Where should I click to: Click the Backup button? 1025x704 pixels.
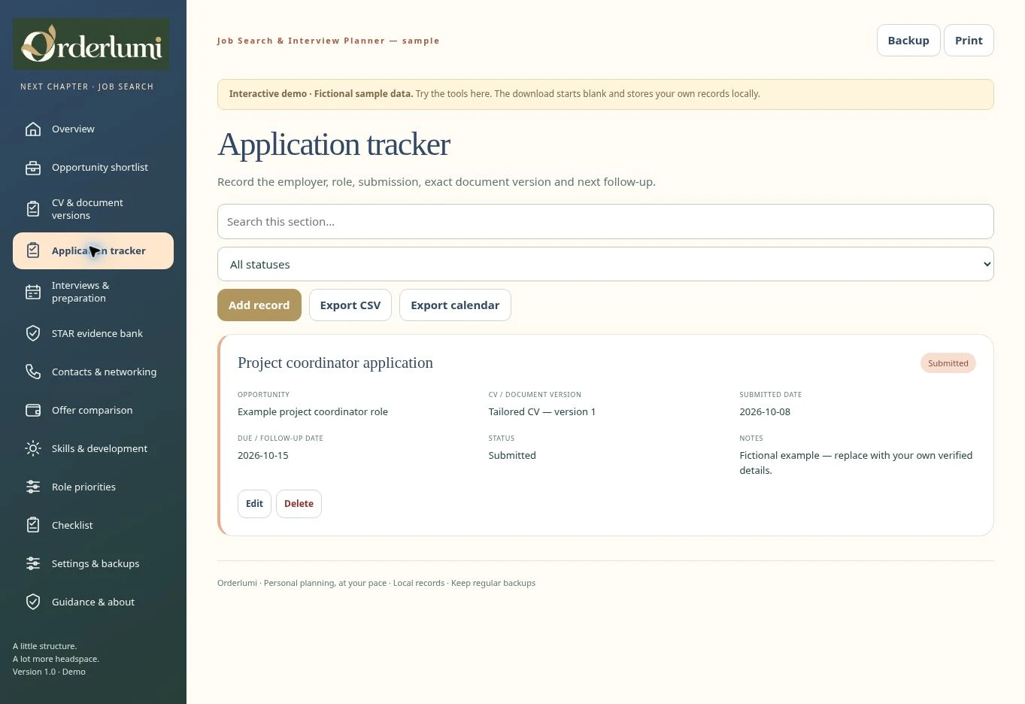pyautogui.click(x=908, y=41)
